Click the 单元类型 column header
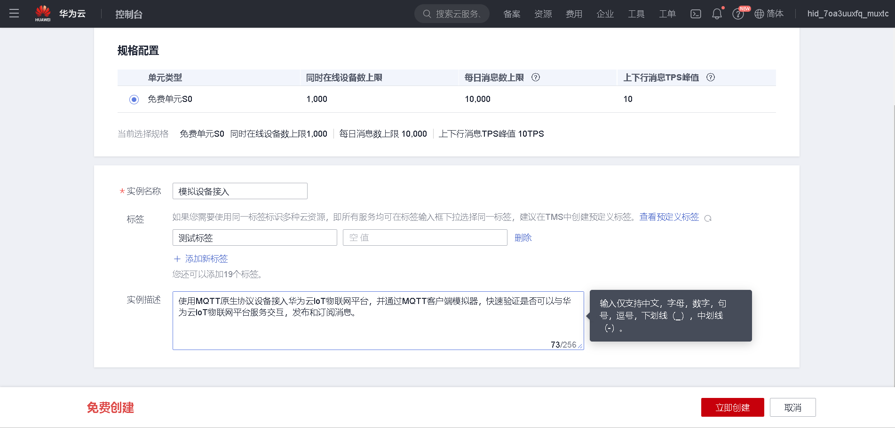Screen dimensions: 895x428 pyautogui.click(x=165, y=78)
